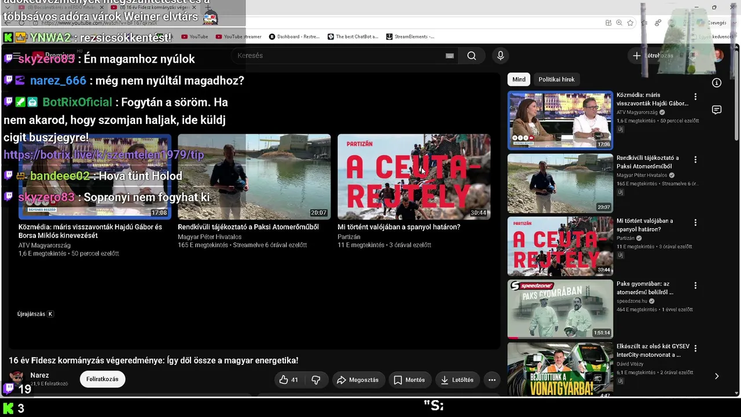Viewport: 741px width, 417px height.
Task: Open sidebar Partizán Ceuta-rejtély thumbnail
Action: [560, 246]
